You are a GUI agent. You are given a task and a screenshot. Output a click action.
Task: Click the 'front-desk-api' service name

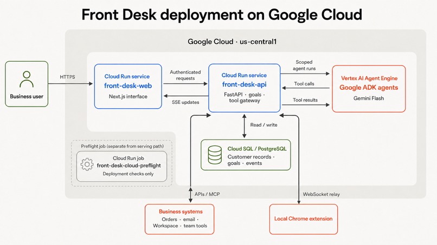244,84
